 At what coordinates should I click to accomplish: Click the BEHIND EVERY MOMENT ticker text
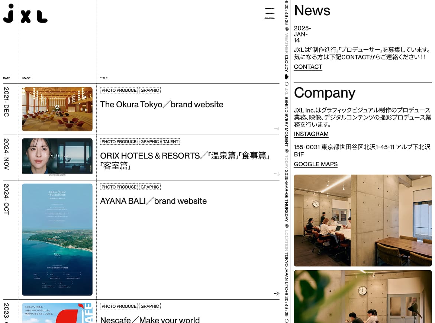coord(286,121)
